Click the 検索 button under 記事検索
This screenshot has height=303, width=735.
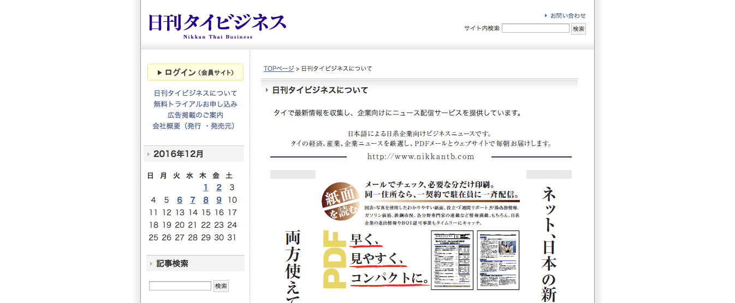[221, 286]
